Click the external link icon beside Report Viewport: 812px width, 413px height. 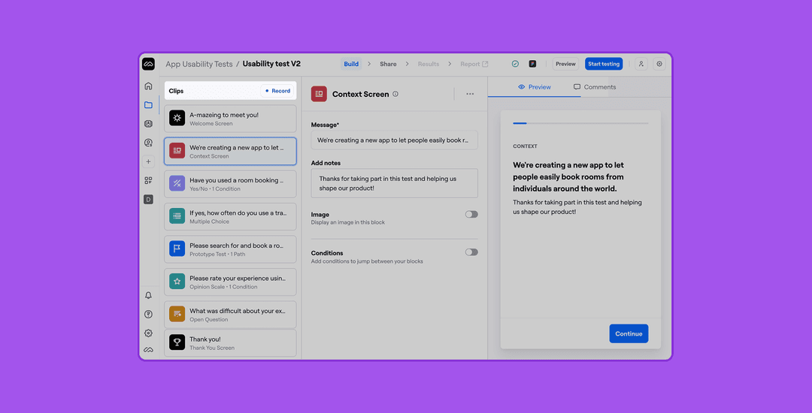pos(485,64)
